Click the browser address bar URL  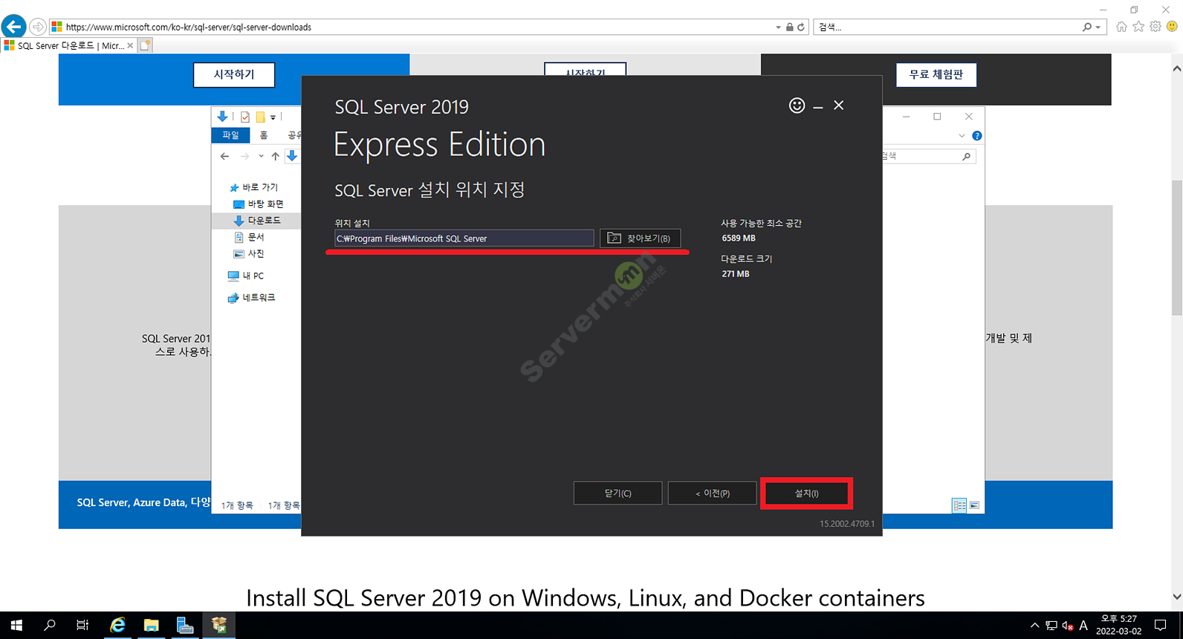pos(189,27)
